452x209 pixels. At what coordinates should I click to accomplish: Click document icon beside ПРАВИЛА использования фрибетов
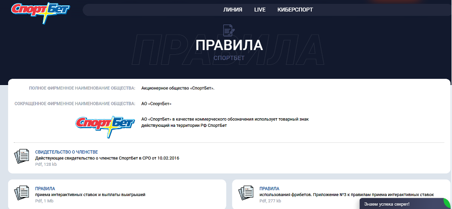[x=245, y=194]
